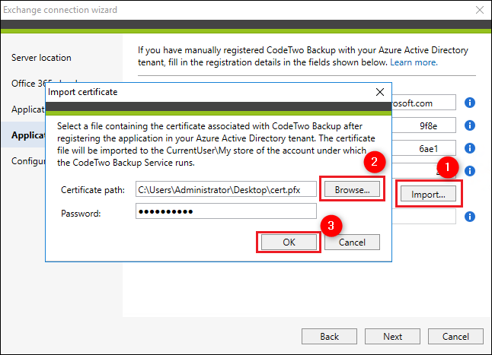Proceed with the Next button
The height and width of the screenshot is (355, 492).
tap(392, 337)
